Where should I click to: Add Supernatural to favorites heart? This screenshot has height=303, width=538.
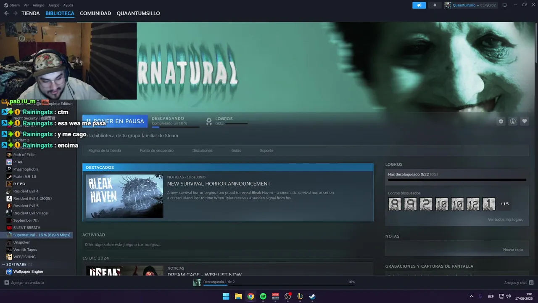click(525, 121)
